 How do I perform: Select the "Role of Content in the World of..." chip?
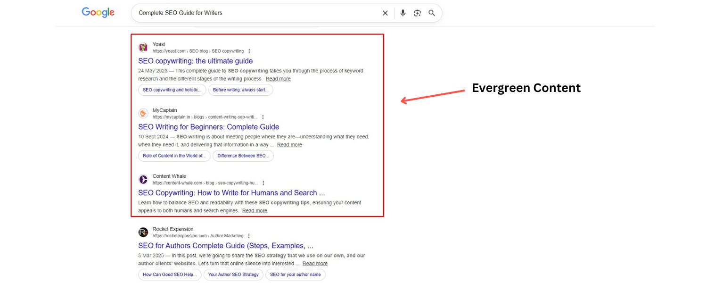(174, 156)
